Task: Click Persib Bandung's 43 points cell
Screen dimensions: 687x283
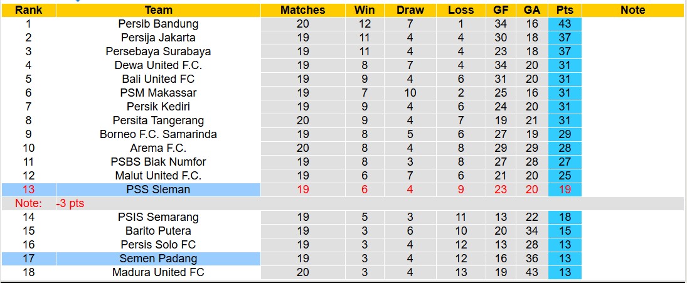Action: (565, 24)
